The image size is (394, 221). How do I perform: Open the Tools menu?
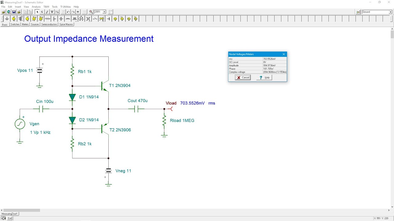[54, 6]
